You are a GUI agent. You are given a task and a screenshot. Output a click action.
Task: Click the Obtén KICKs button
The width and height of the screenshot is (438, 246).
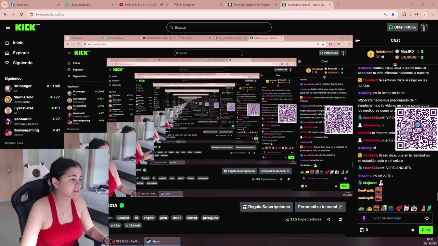tap(402, 27)
